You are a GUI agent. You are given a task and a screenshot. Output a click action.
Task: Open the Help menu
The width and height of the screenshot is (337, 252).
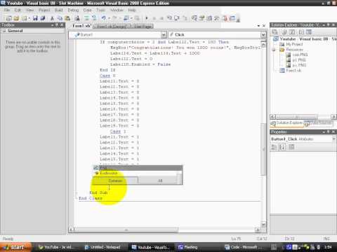click(132, 10)
